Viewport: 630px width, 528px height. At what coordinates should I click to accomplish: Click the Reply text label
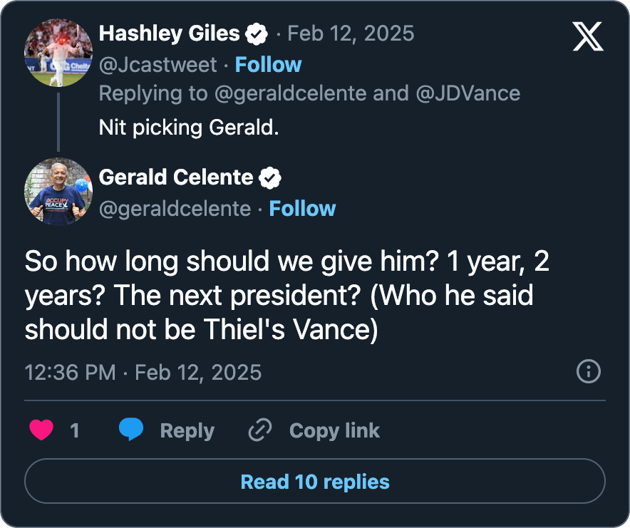point(187,431)
